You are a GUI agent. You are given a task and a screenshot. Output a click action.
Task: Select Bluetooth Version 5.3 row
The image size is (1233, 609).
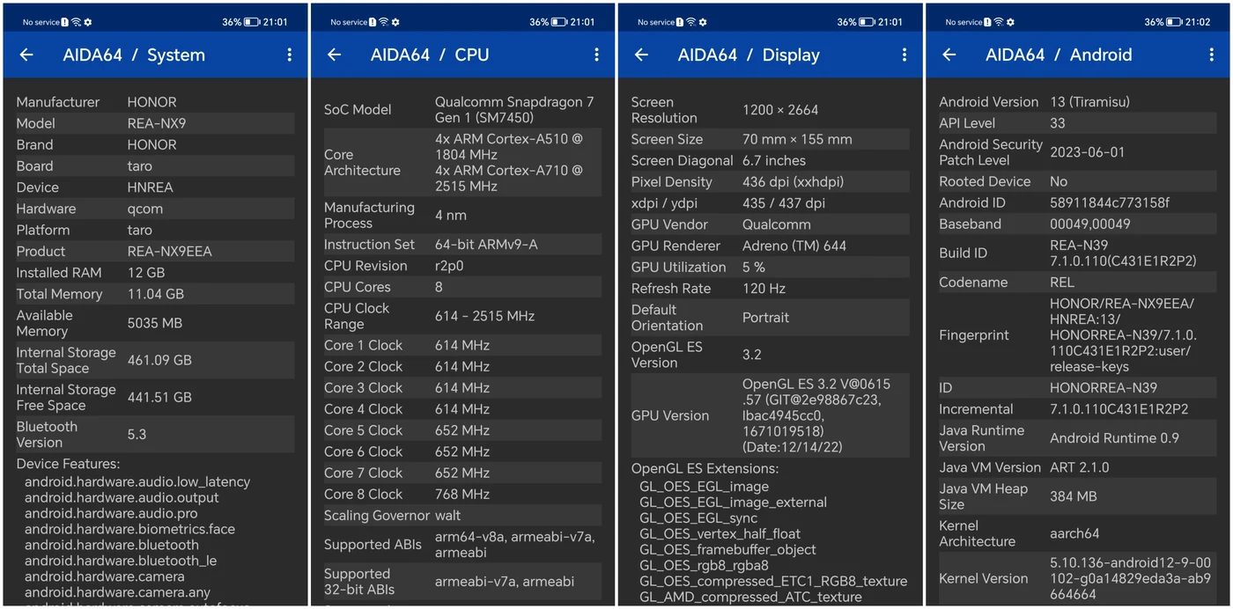click(x=155, y=434)
